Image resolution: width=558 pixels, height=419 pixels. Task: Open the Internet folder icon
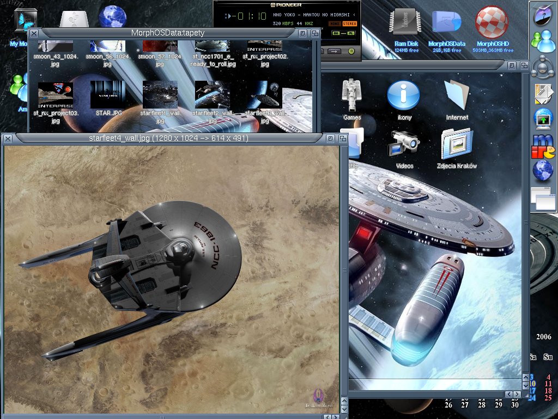click(457, 94)
